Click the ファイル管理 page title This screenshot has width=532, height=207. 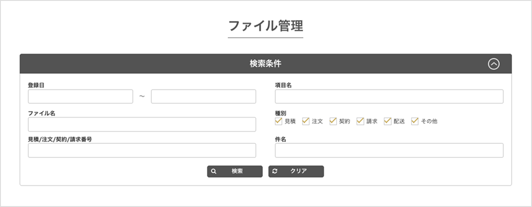pyautogui.click(x=265, y=26)
